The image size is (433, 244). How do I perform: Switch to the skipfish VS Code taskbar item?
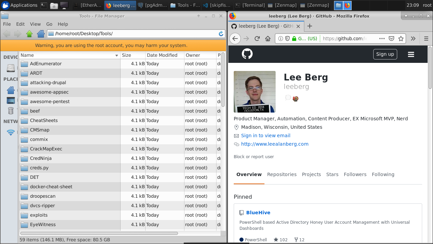tap(216, 5)
